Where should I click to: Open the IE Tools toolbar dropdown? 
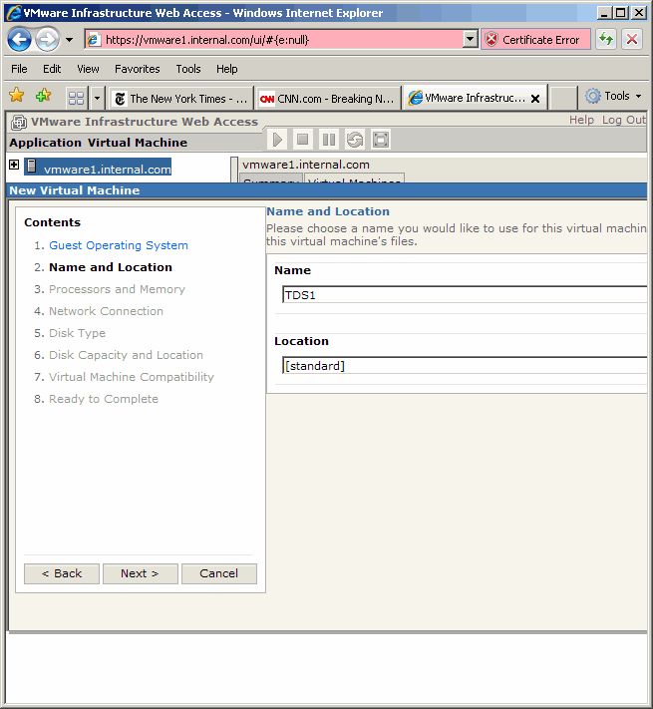(616, 97)
